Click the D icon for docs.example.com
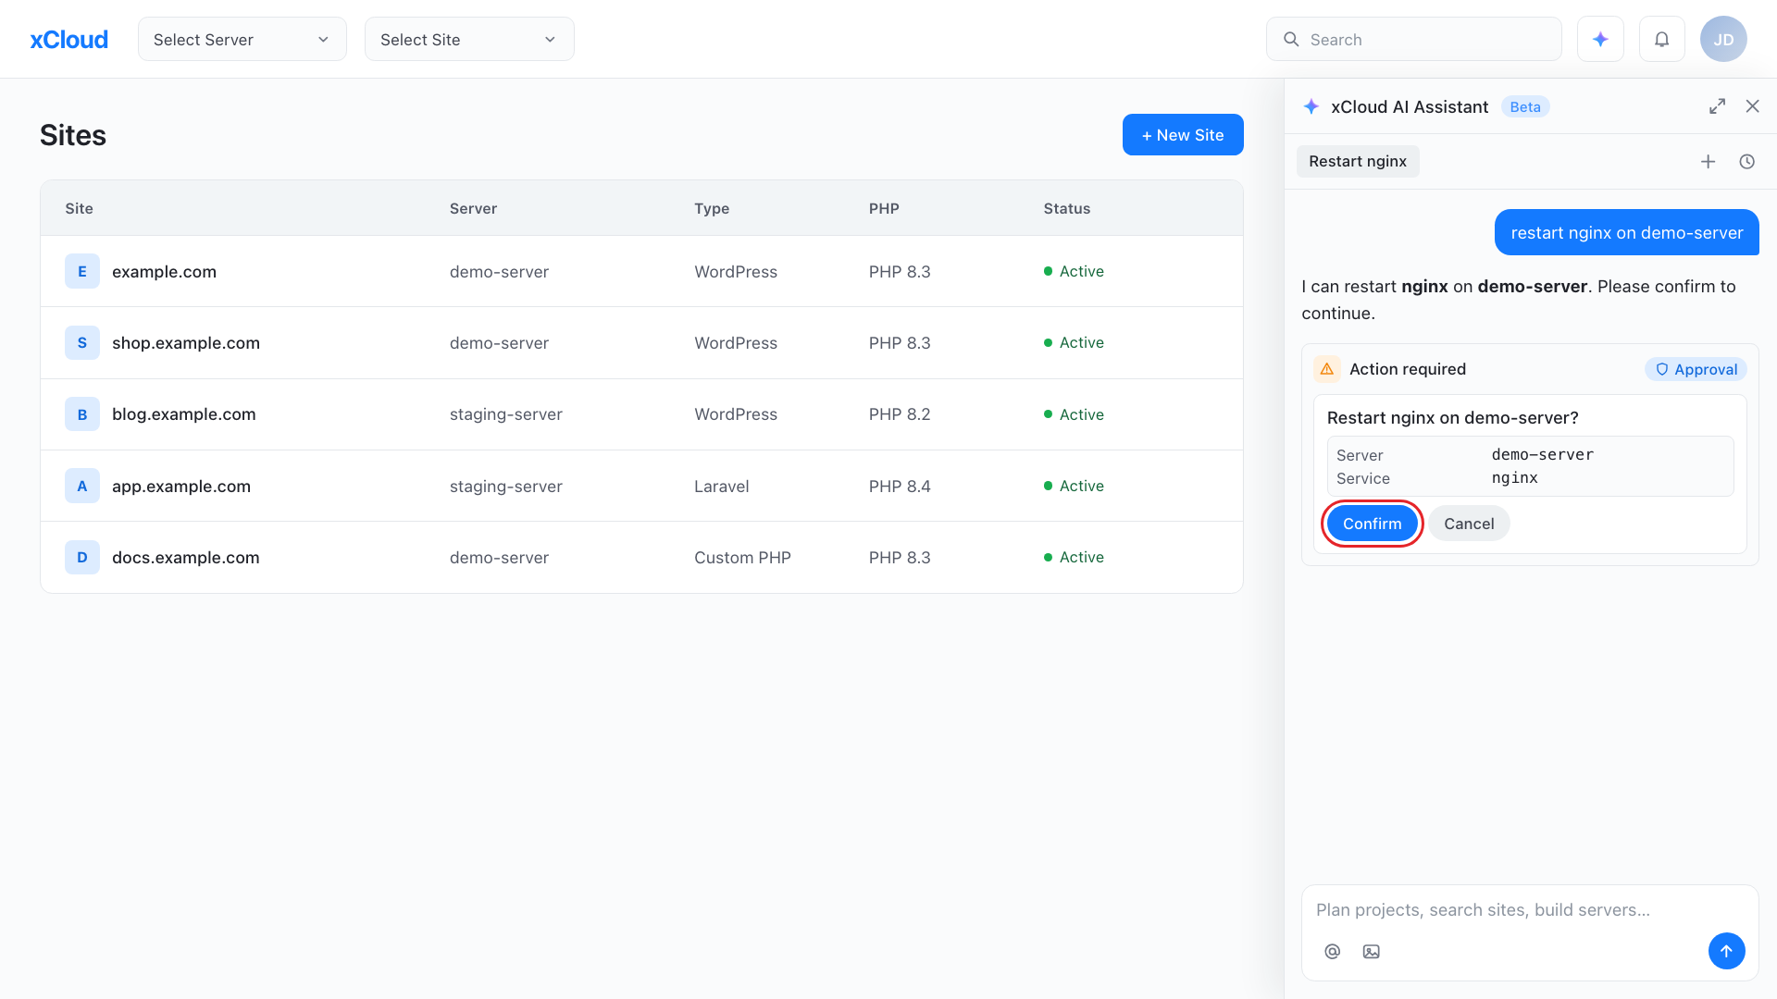This screenshot has width=1777, height=999. click(x=82, y=557)
